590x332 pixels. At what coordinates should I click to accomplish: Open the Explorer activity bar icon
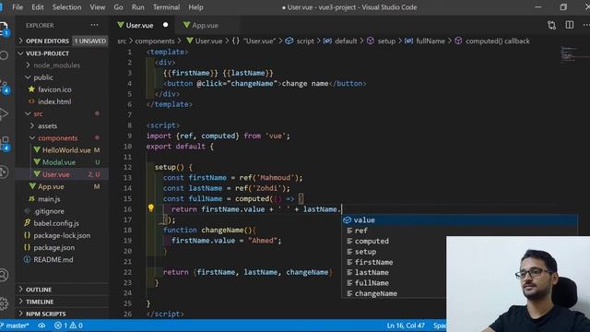(x=4, y=28)
